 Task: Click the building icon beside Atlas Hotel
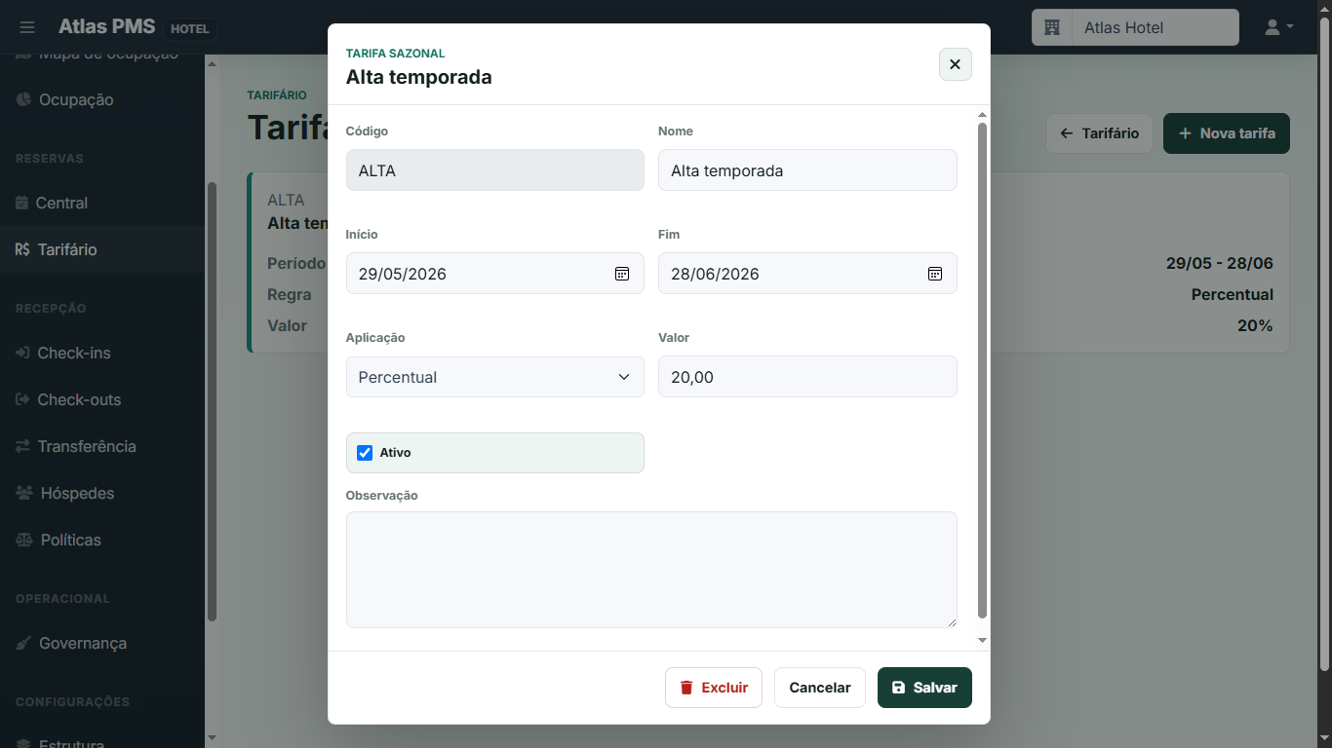point(1052,27)
